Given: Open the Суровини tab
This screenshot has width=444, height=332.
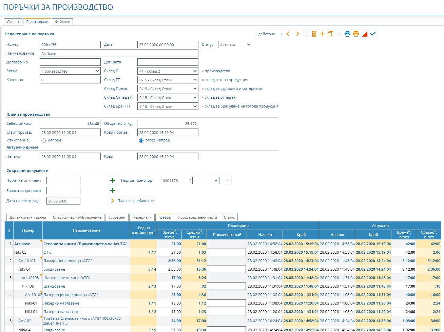Looking at the screenshot, I should pyautogui.click(x=117, y=217).
